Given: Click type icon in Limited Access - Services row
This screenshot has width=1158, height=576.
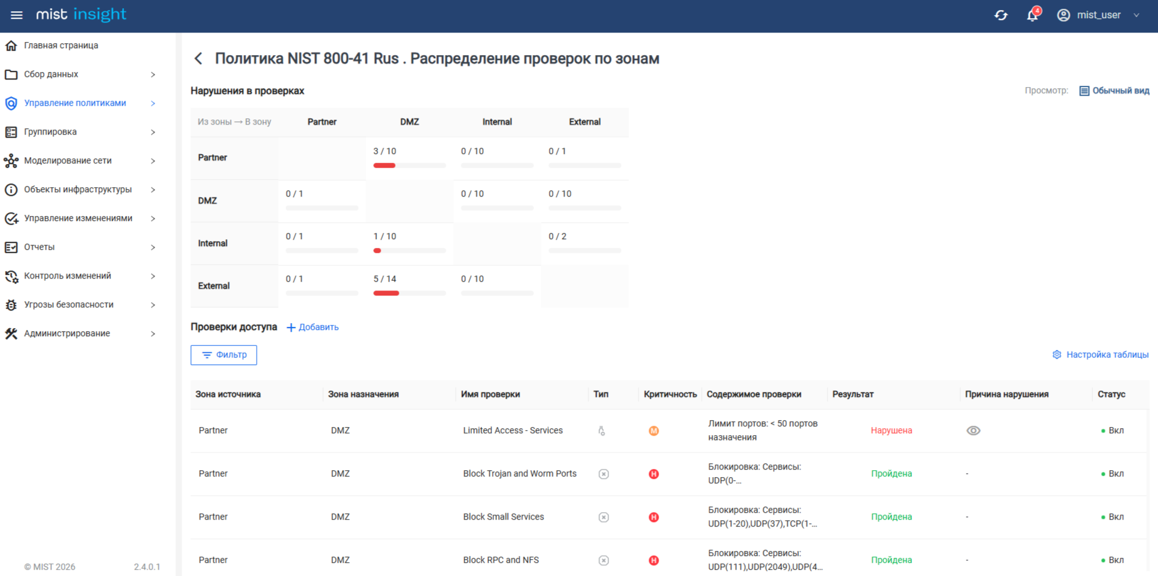Looking at the screenshot, I should click(x=602, y=431).
